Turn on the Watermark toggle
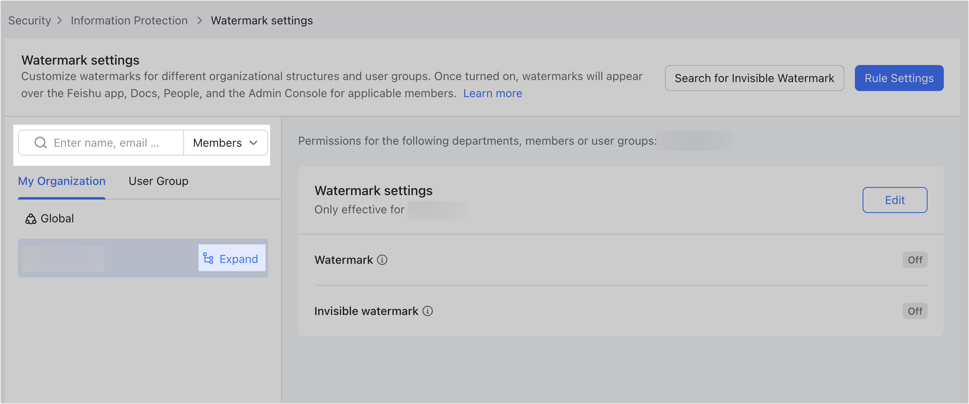The height and width of the screenshot is (404, 969). point(915,260)
